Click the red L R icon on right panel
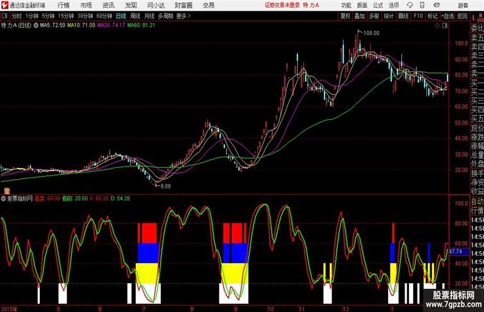Image resolution: width=484 pixels, height=312 pixels. (477, 17)
